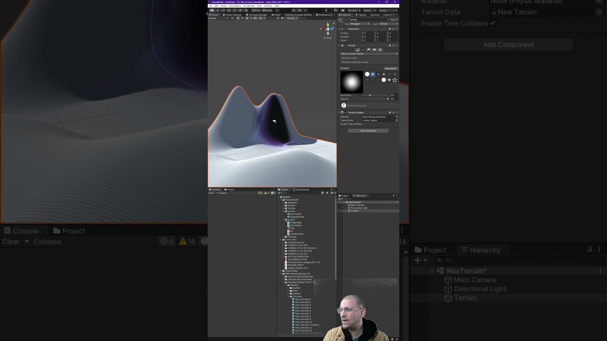
Task: Select the Move tool in toolbar
Action: point(218,10)
